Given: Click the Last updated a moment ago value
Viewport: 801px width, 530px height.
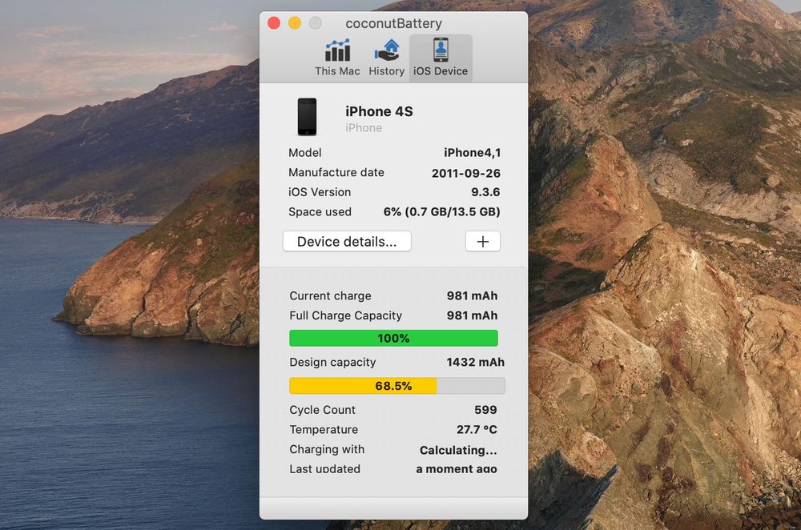Looking at the screenshot, I should coord(457,468).
